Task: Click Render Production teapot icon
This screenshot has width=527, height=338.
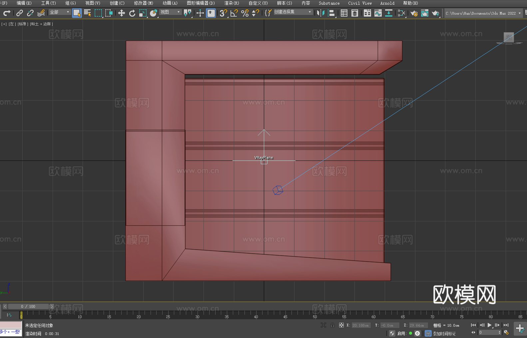Action: pyautogui.click(x=435, y=13)
